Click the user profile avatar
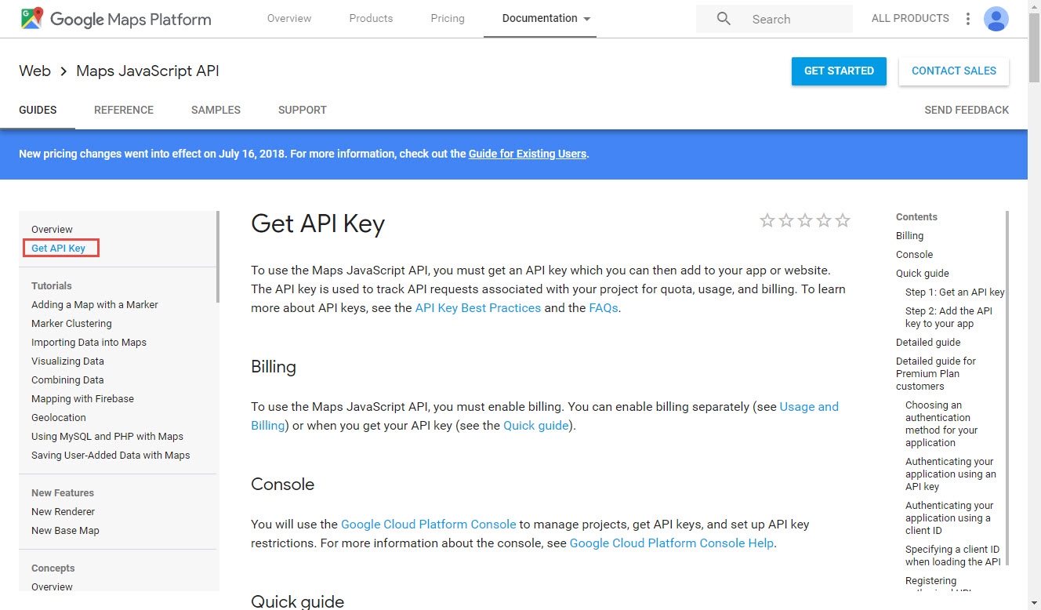Screen dimensions: 1041x610 click(x=996, y=18)
